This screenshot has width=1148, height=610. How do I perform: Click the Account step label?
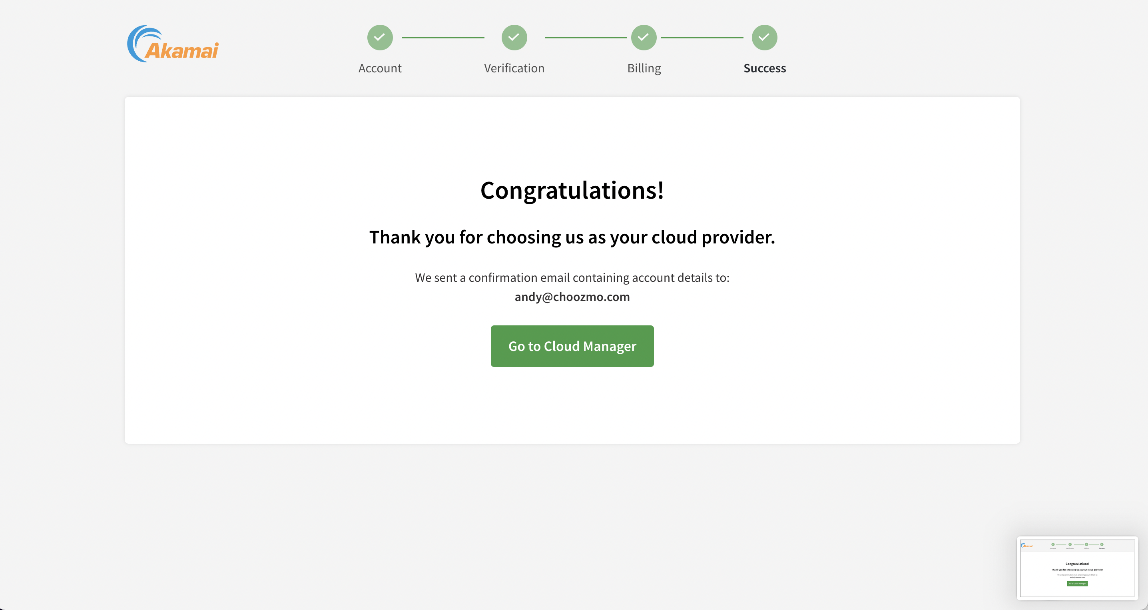[x=380, y=68]
